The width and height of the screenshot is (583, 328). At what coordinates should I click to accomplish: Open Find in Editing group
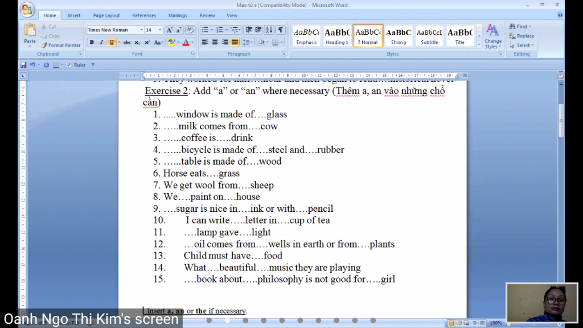[520, 26]
